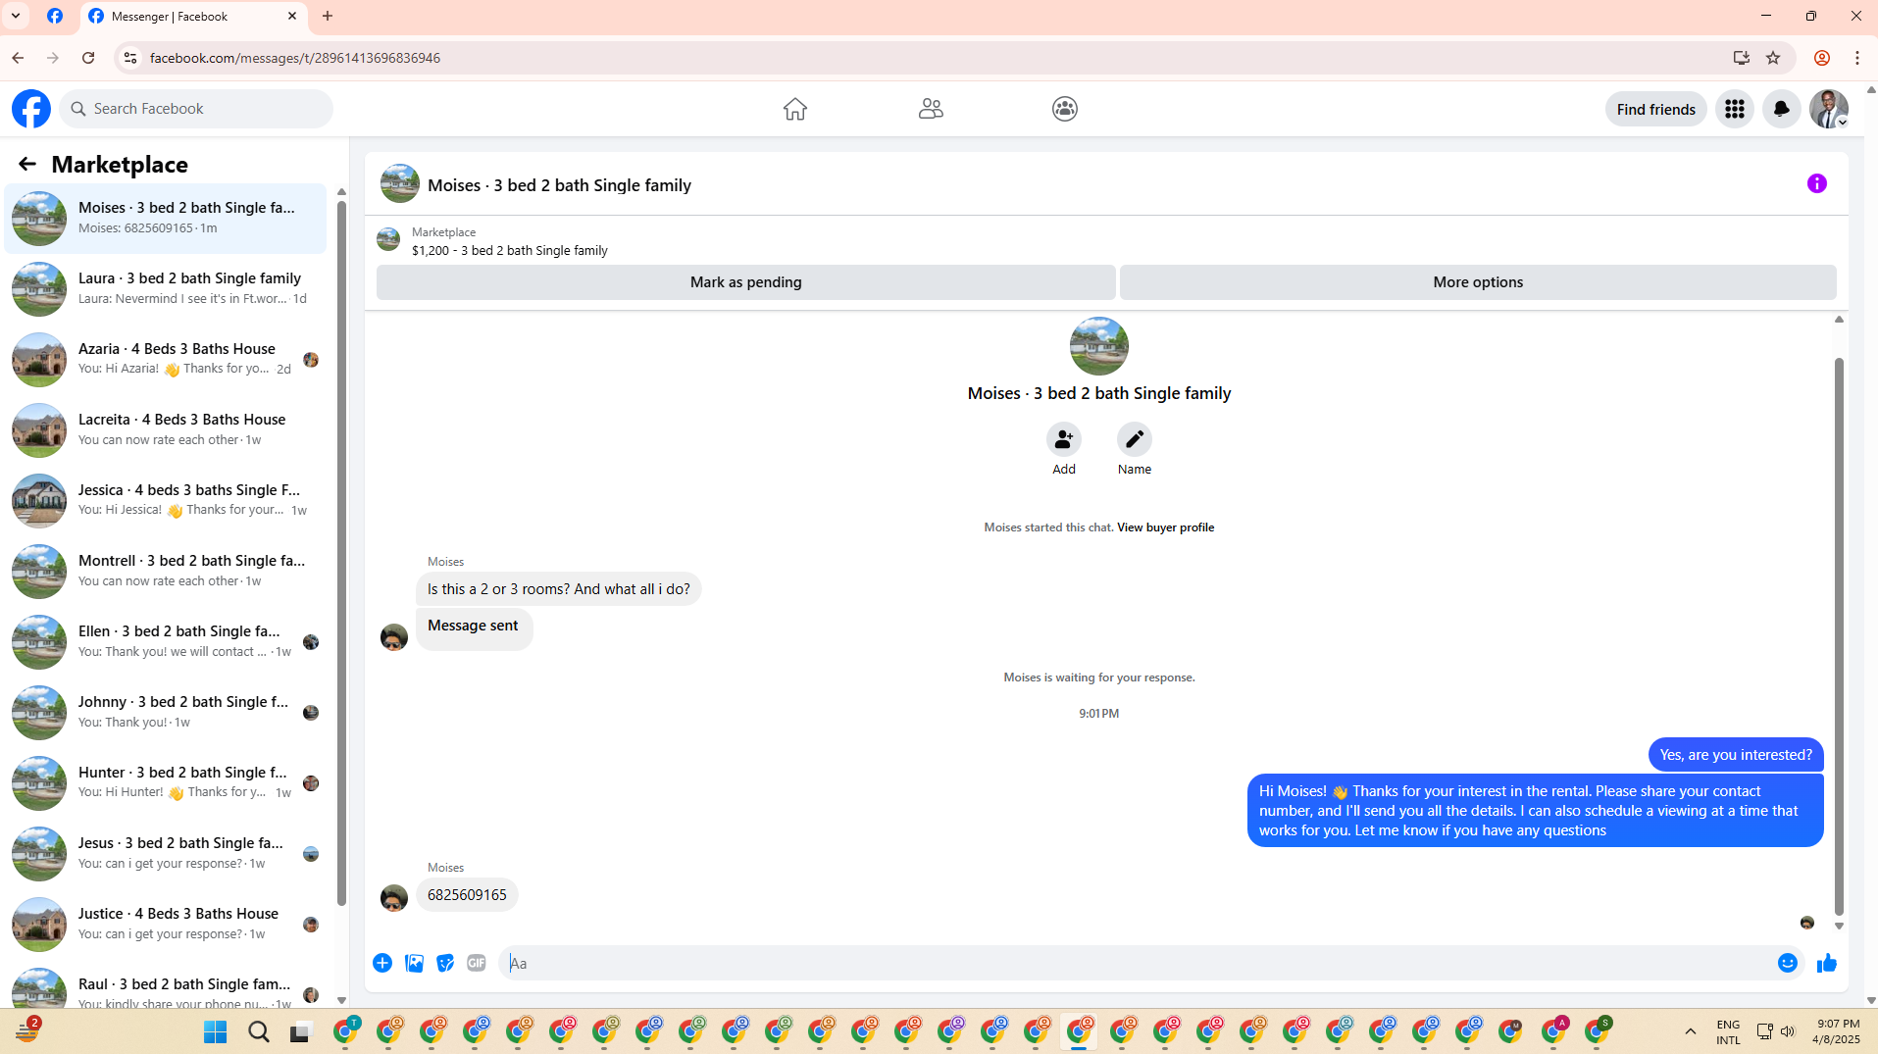Switch to the Messenger | Facebook tab
The image size is (1878, 1054).
[193, 17]
